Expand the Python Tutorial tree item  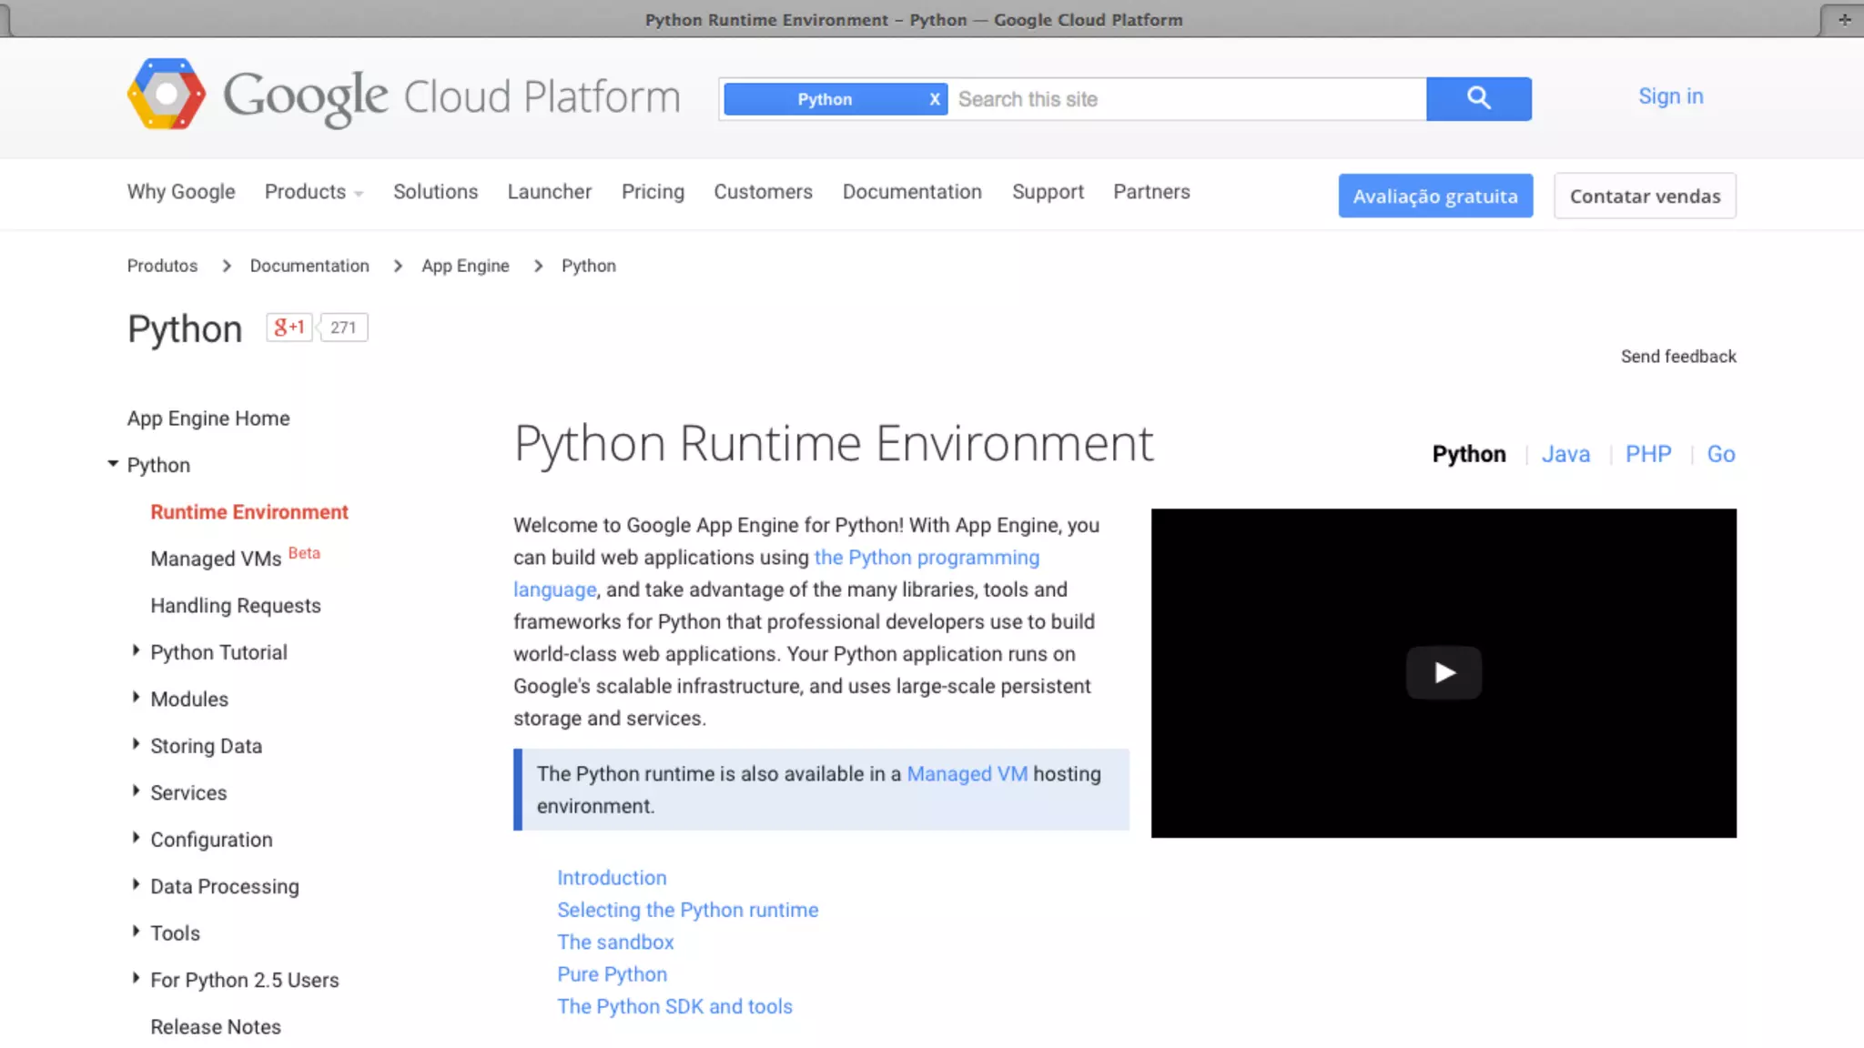pyautogui.click(x=136, y=650)
